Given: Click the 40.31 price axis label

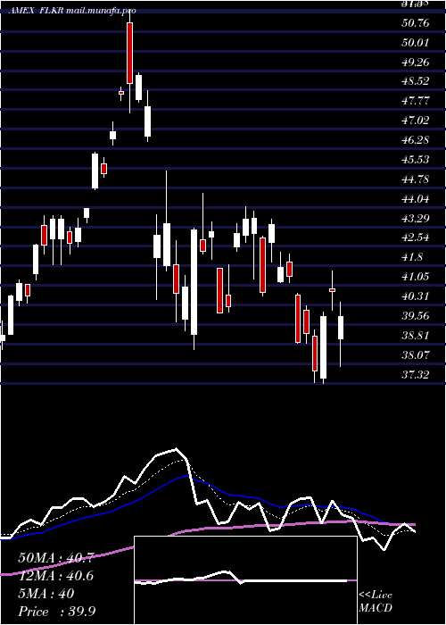Looking at the screenshot, I should (416, 296).
